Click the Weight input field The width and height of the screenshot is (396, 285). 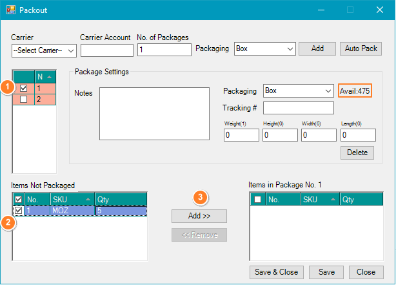(241, 136)
